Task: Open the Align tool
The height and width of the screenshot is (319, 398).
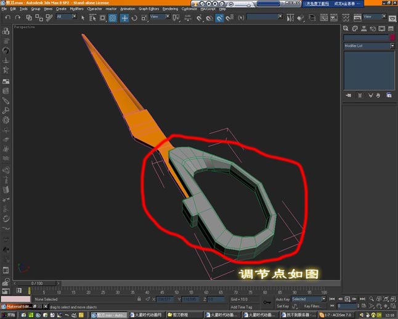Action: click(x=301, y=18)
